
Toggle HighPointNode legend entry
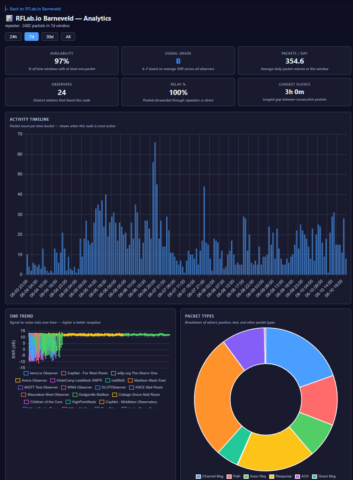tap(81, 402)
